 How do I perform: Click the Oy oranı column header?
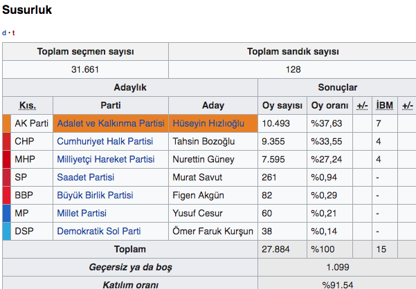pos(329,106)
